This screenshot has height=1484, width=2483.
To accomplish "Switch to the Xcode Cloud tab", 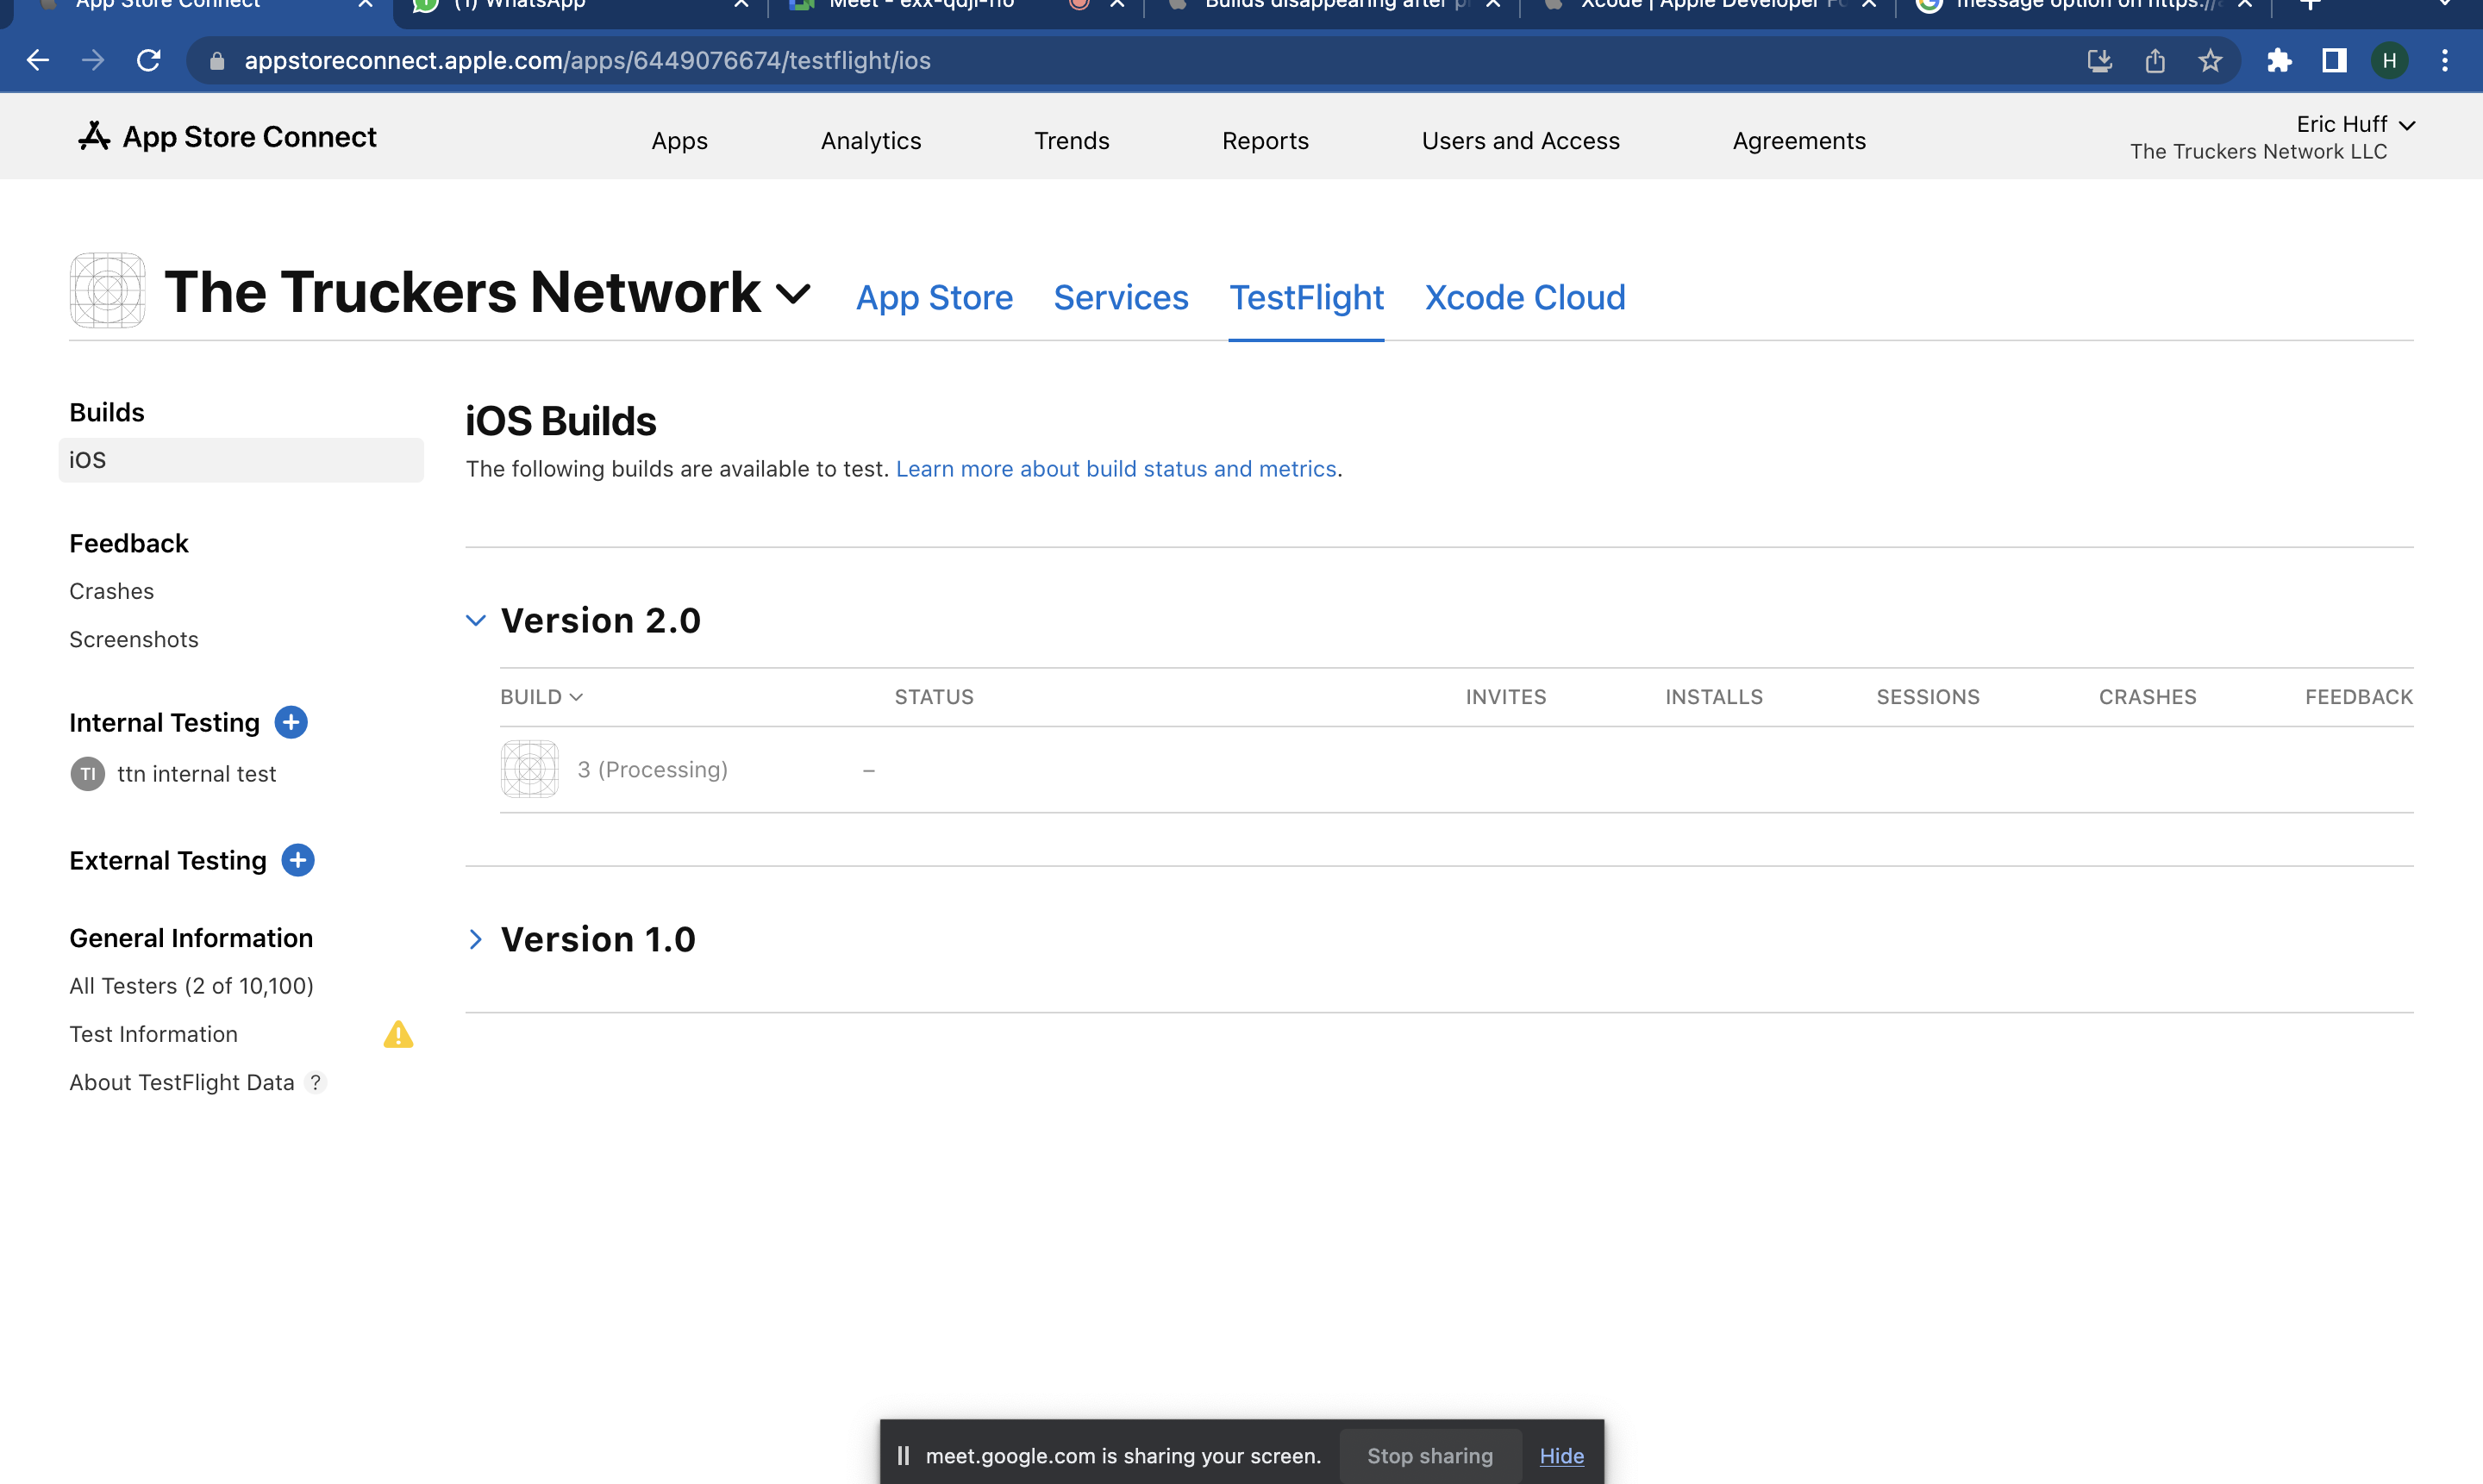I will click(x=1523, y=298).
